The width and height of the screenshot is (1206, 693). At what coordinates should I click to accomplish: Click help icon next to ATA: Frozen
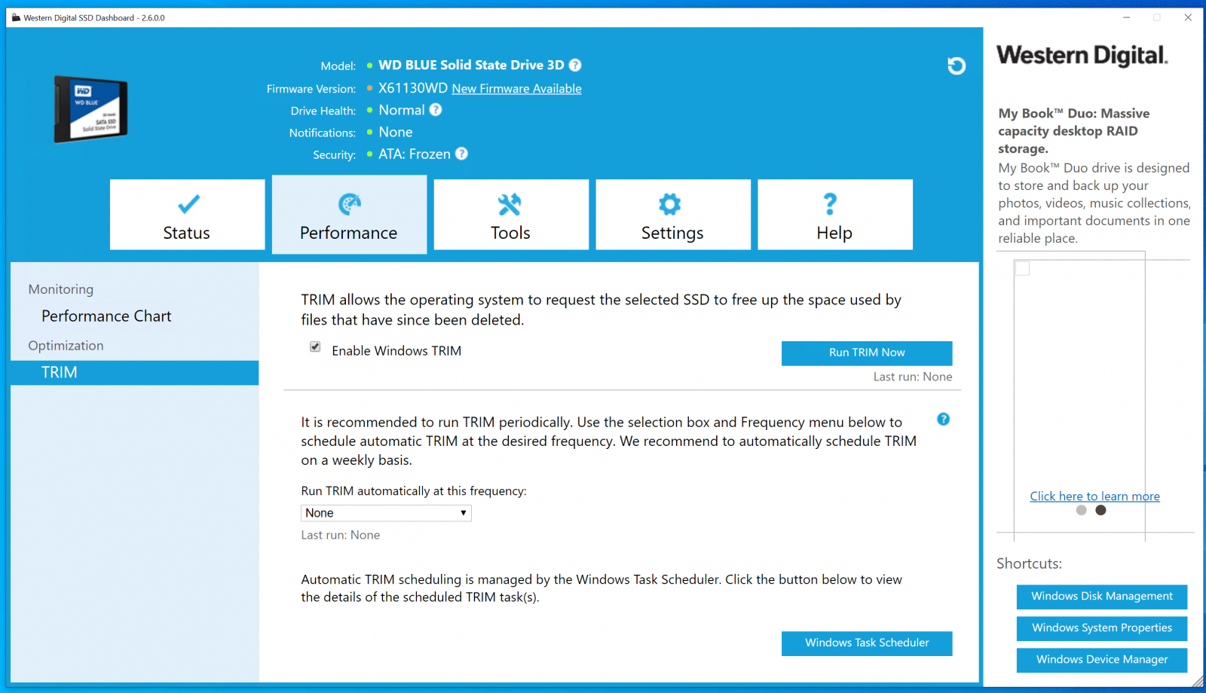[x=462, y=154]
